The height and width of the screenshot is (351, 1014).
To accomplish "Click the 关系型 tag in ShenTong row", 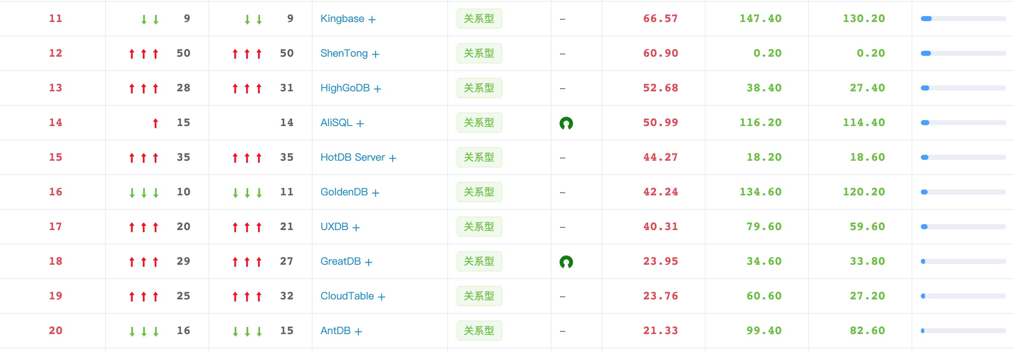I will (479, 53).
